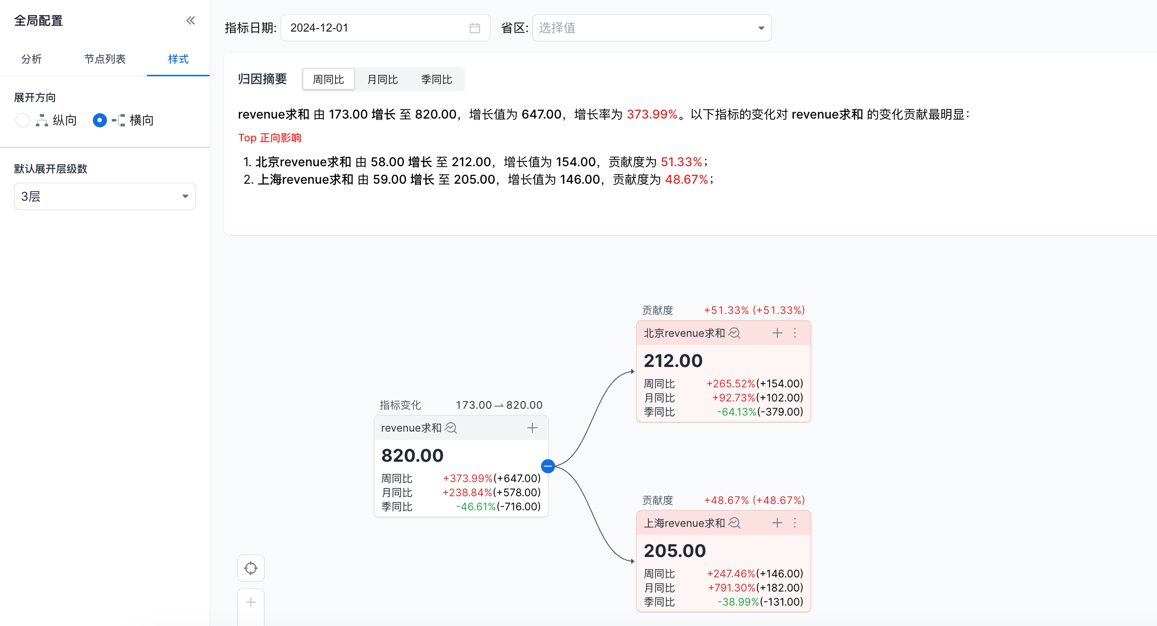
Task: Click plus icon on 北京revenue求和 node
Action: tap(777, 333)
